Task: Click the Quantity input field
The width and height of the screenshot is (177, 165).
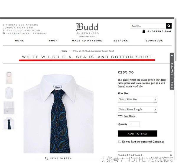Action: tap(134, 124)
